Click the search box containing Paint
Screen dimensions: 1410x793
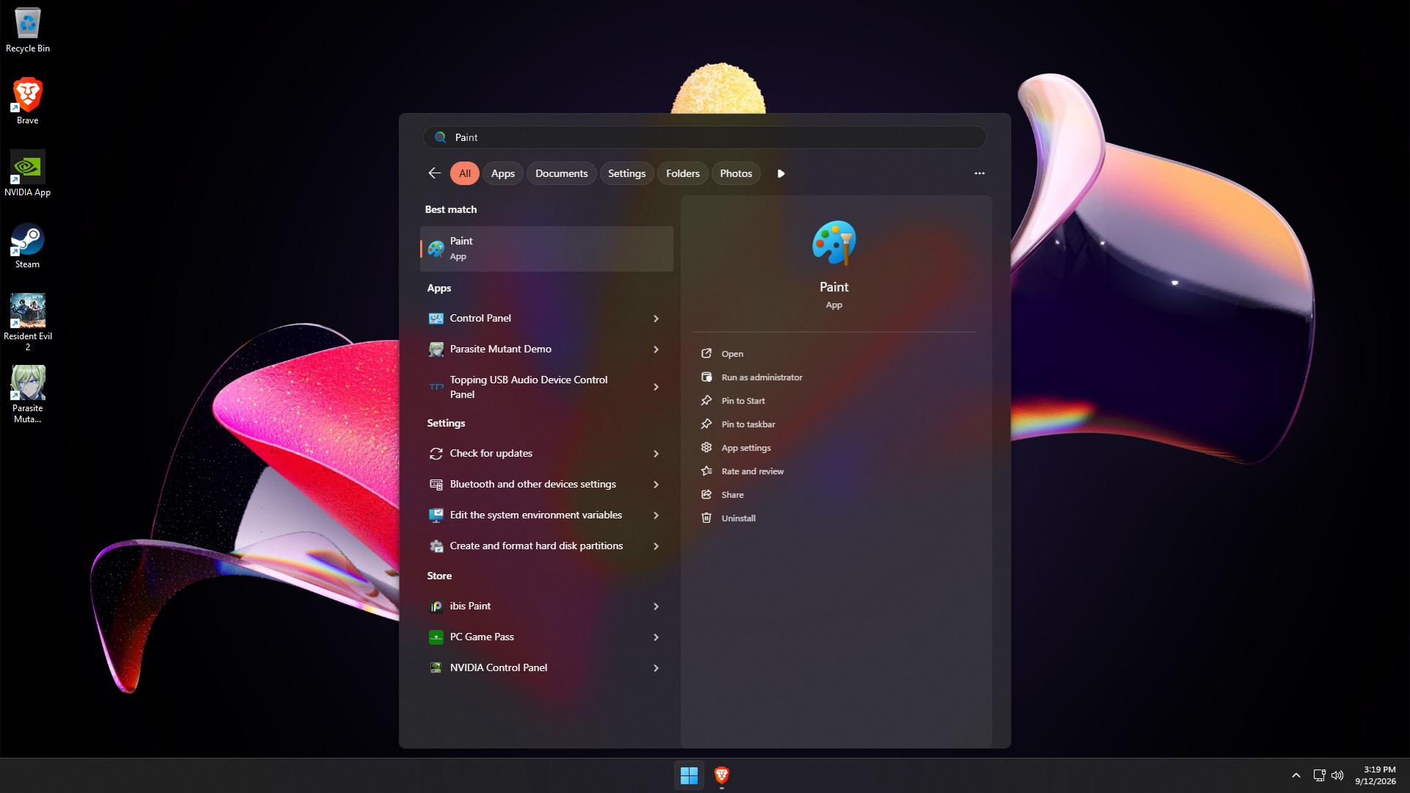[x=704, y=137]
